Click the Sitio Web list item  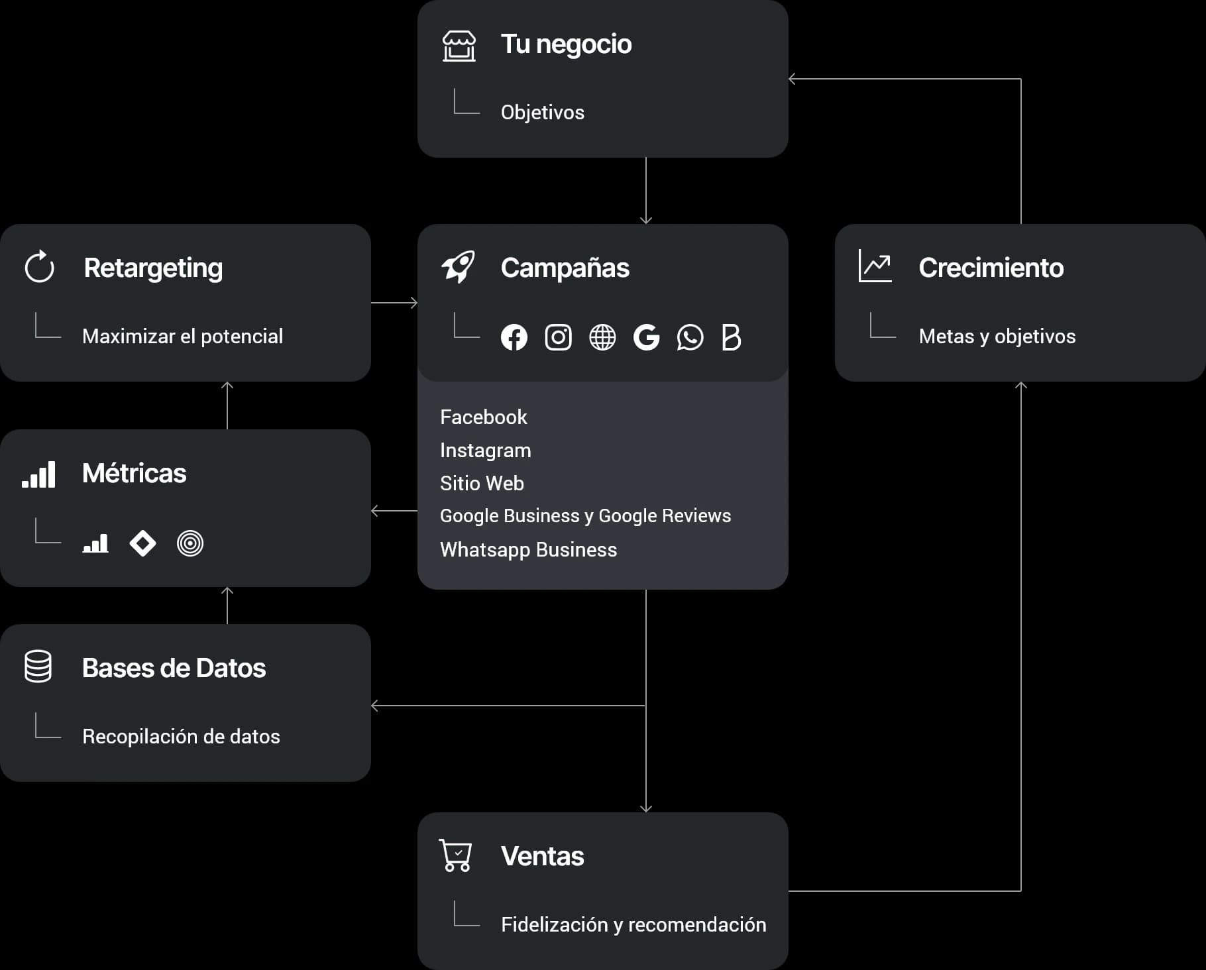[482, 483]
